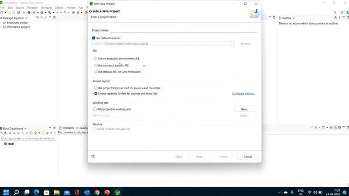This screenshot has width=349, height=196.
Task: Choose project folder as root for sources option
Action: [x=96, y=88]
